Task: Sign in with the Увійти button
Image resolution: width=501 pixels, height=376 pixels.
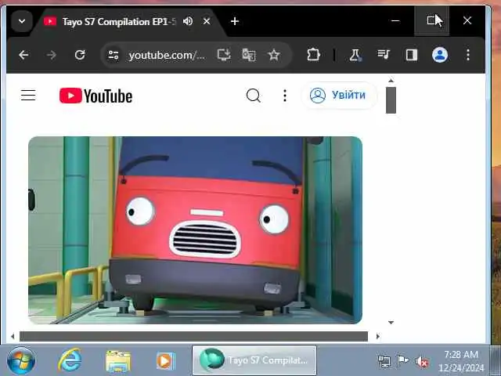Action: point(339,96)
